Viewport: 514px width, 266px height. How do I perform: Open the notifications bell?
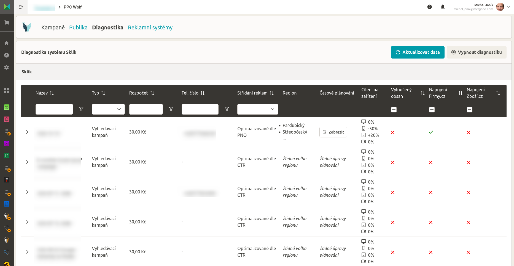pos(443,7)
